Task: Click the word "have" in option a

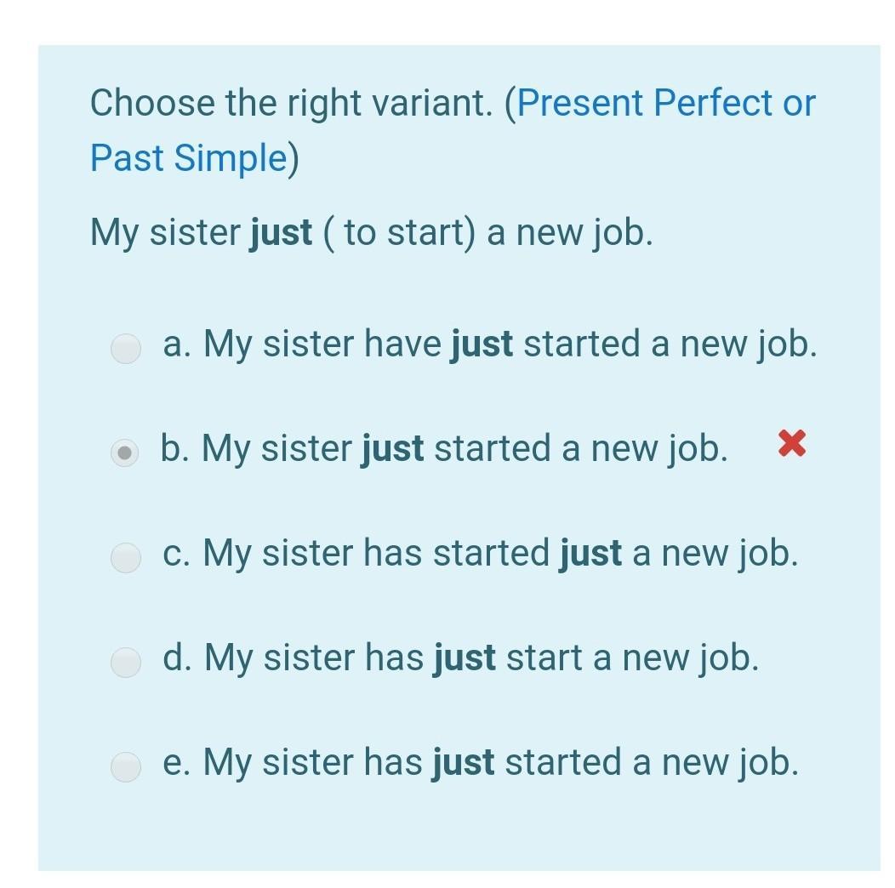Action: pyautogui.click(x=402, y=344)
